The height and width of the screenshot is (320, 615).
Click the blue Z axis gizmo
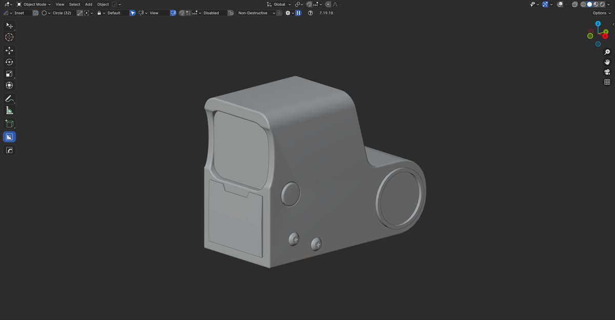[598, 24]
